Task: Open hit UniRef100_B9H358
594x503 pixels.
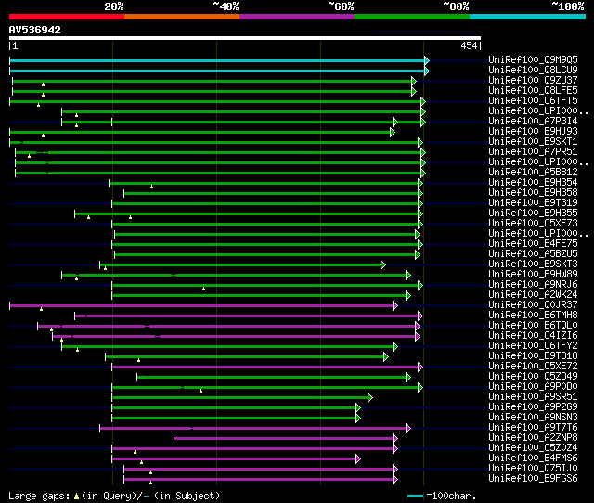Action: tap(533, 192)
